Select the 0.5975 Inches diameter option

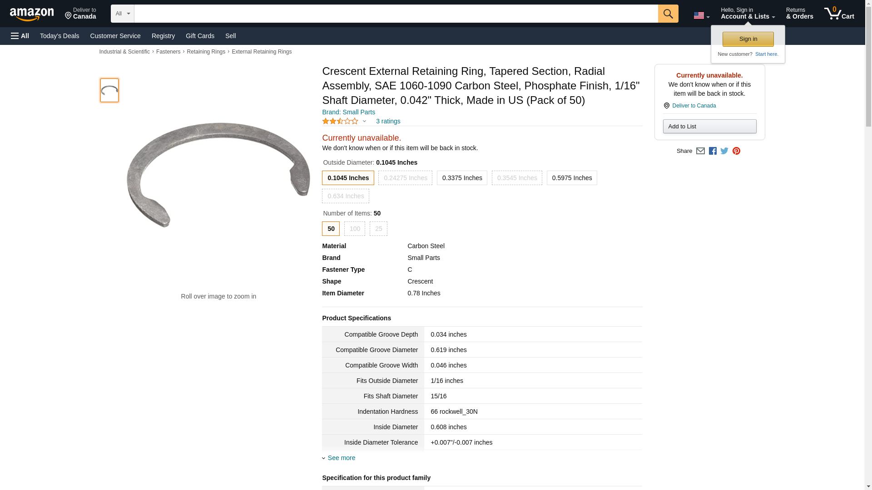(572, 178)
